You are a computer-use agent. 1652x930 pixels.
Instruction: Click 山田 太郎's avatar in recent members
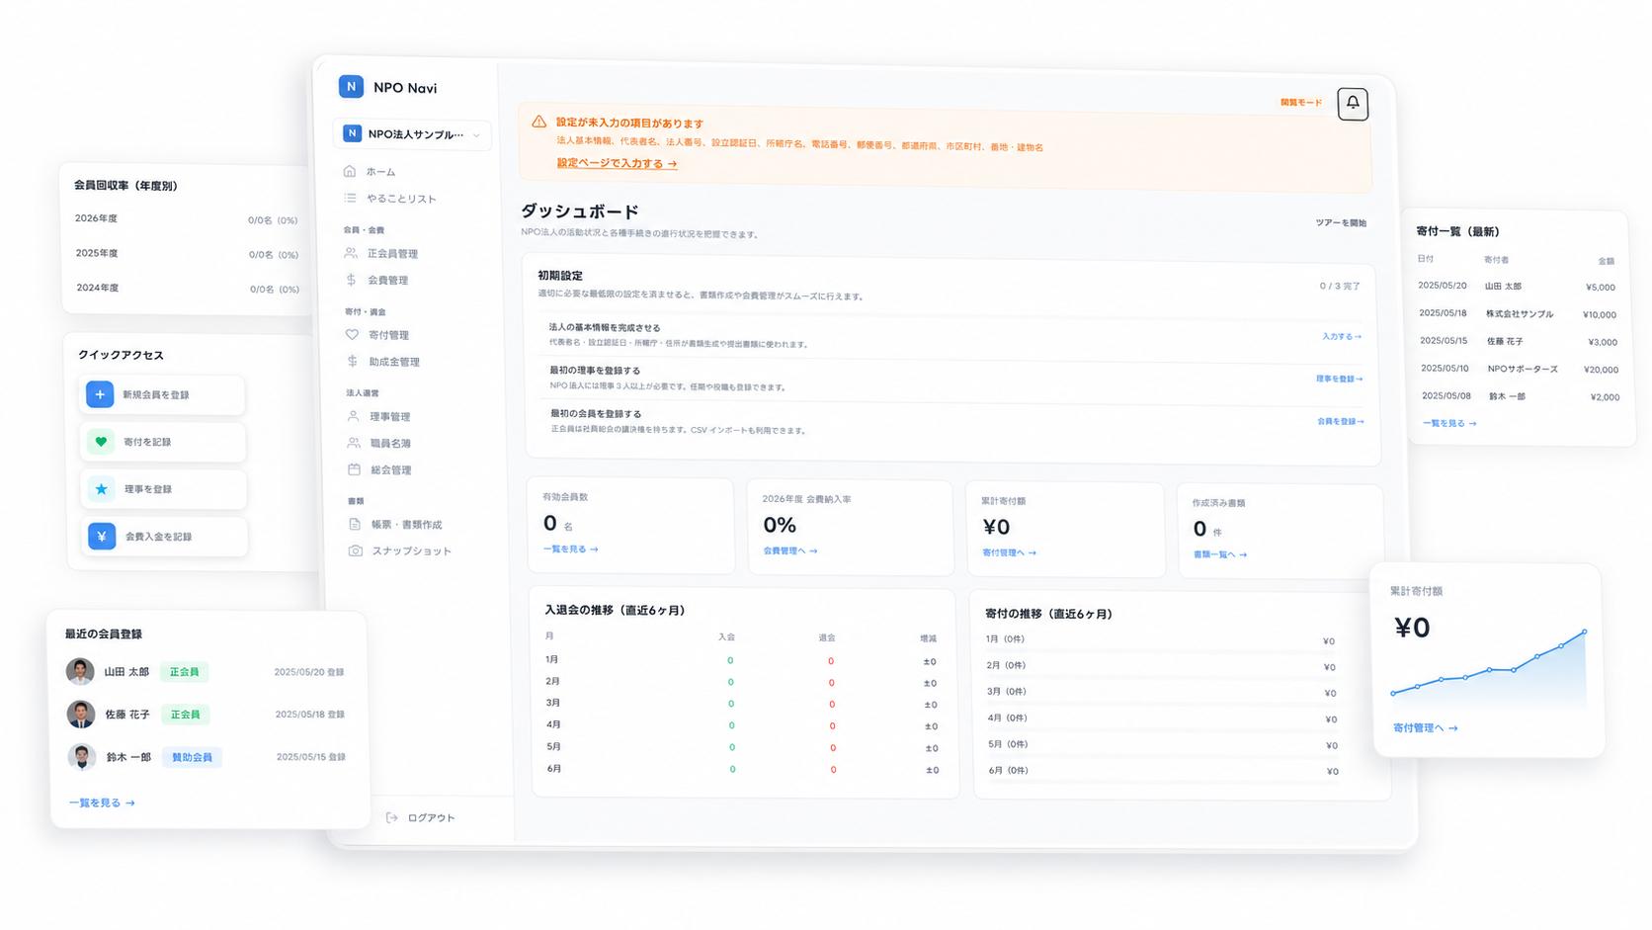click(x=80, y=672)
